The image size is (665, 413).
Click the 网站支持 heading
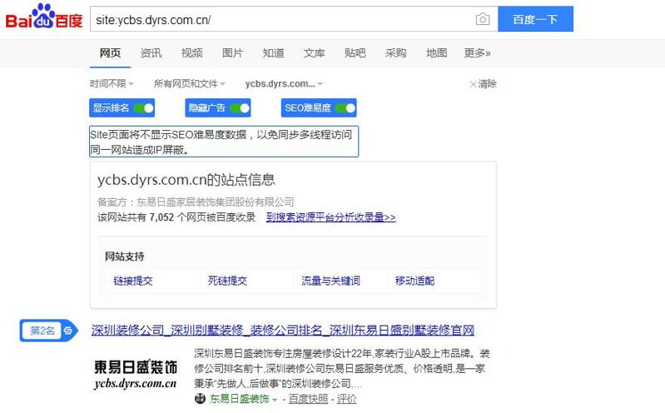click(125, 256)
